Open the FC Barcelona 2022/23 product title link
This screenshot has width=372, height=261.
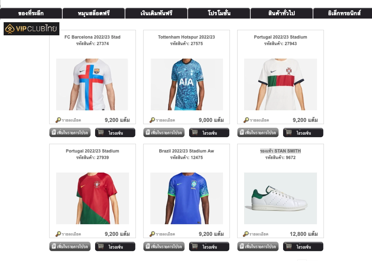pyautogui.click(x=93, y=37)
